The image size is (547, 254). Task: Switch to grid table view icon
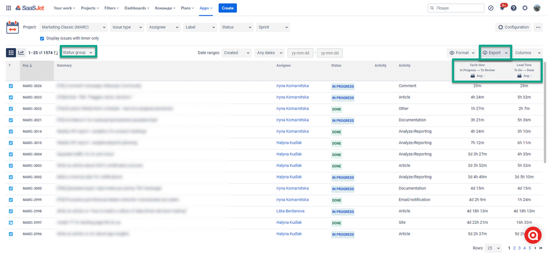11,53
